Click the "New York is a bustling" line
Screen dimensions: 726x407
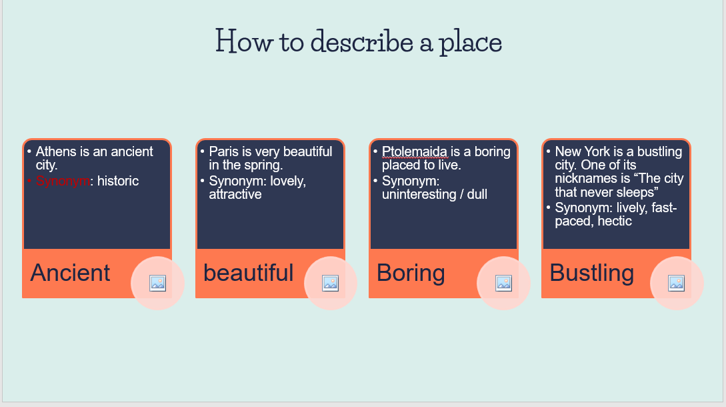coord(618,152)
